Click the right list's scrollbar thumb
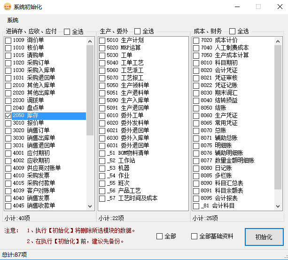This screenshot has height=260, width=288. pos(278,117)
